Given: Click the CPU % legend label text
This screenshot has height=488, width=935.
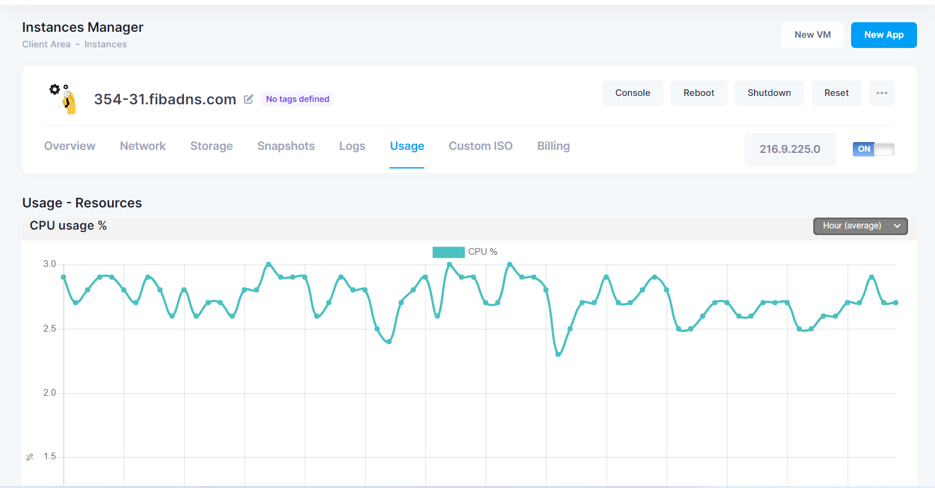Looking at the screenshot, I should pyautogui.click(x=483, y=252).
